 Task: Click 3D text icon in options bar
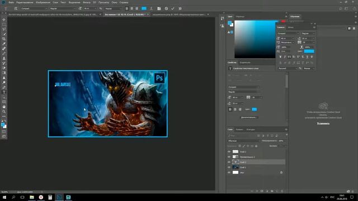[x=180, y=8]
